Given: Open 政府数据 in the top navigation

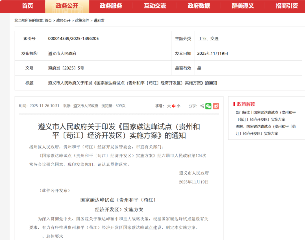Looking at the screenshot, I should pos(199,6).
